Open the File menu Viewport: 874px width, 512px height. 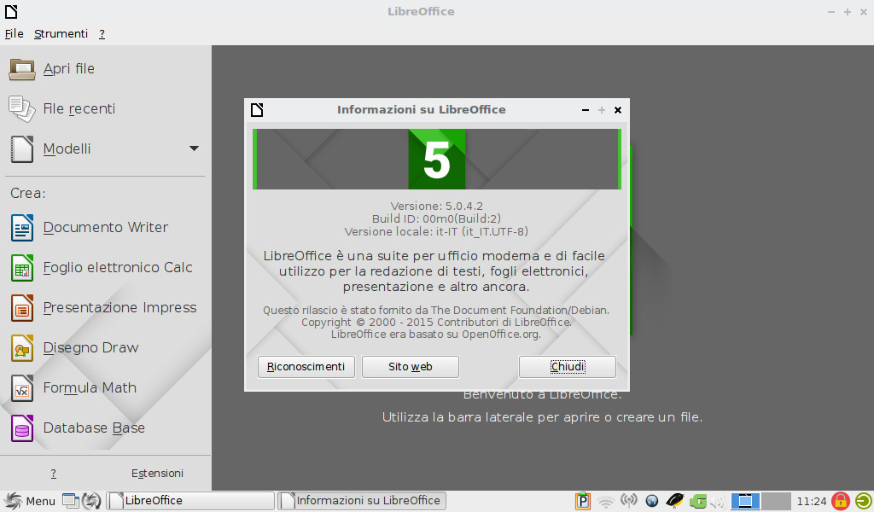click(x=14, y=34)
